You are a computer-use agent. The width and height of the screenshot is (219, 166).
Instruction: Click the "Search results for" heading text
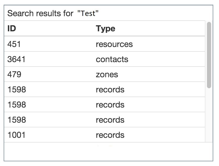pos(40,13)
